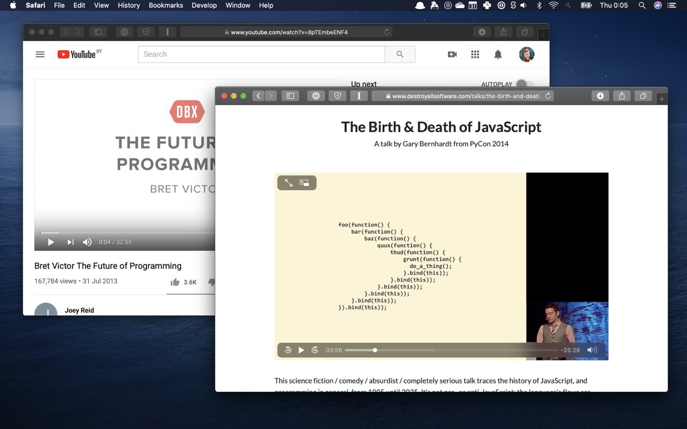The width and height of the screenshot is (687, 429).
Task: Play the Birth & Death of JavaScript video
Action: point(301,350)
